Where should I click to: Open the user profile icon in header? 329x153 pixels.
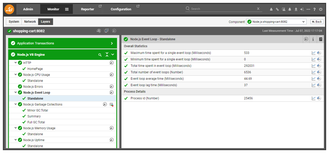coord(271,9)
